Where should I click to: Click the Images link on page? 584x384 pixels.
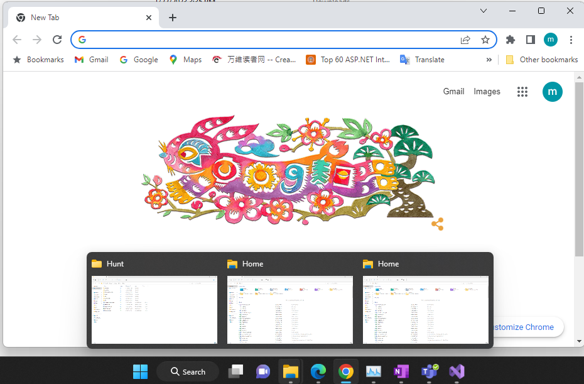(x=487, y=91)
